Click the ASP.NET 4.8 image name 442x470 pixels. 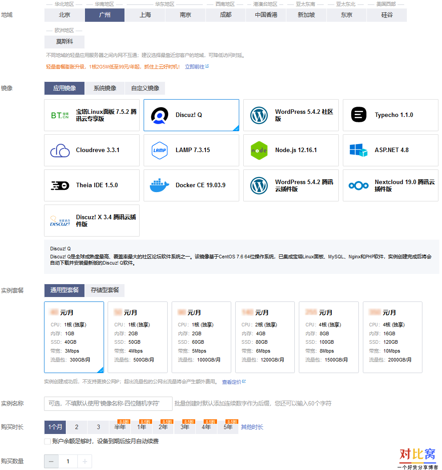[x=392, y=150]
